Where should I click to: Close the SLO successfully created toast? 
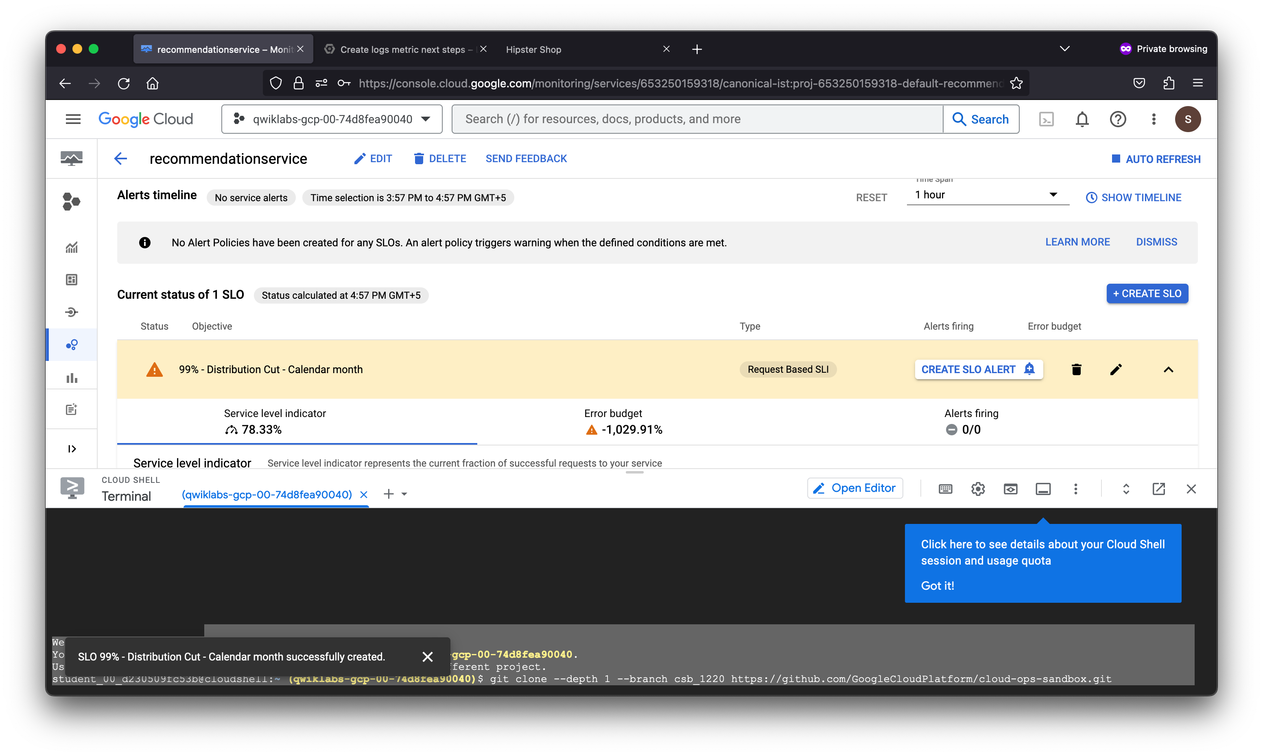pyautogui.click(x=427, y=657)
